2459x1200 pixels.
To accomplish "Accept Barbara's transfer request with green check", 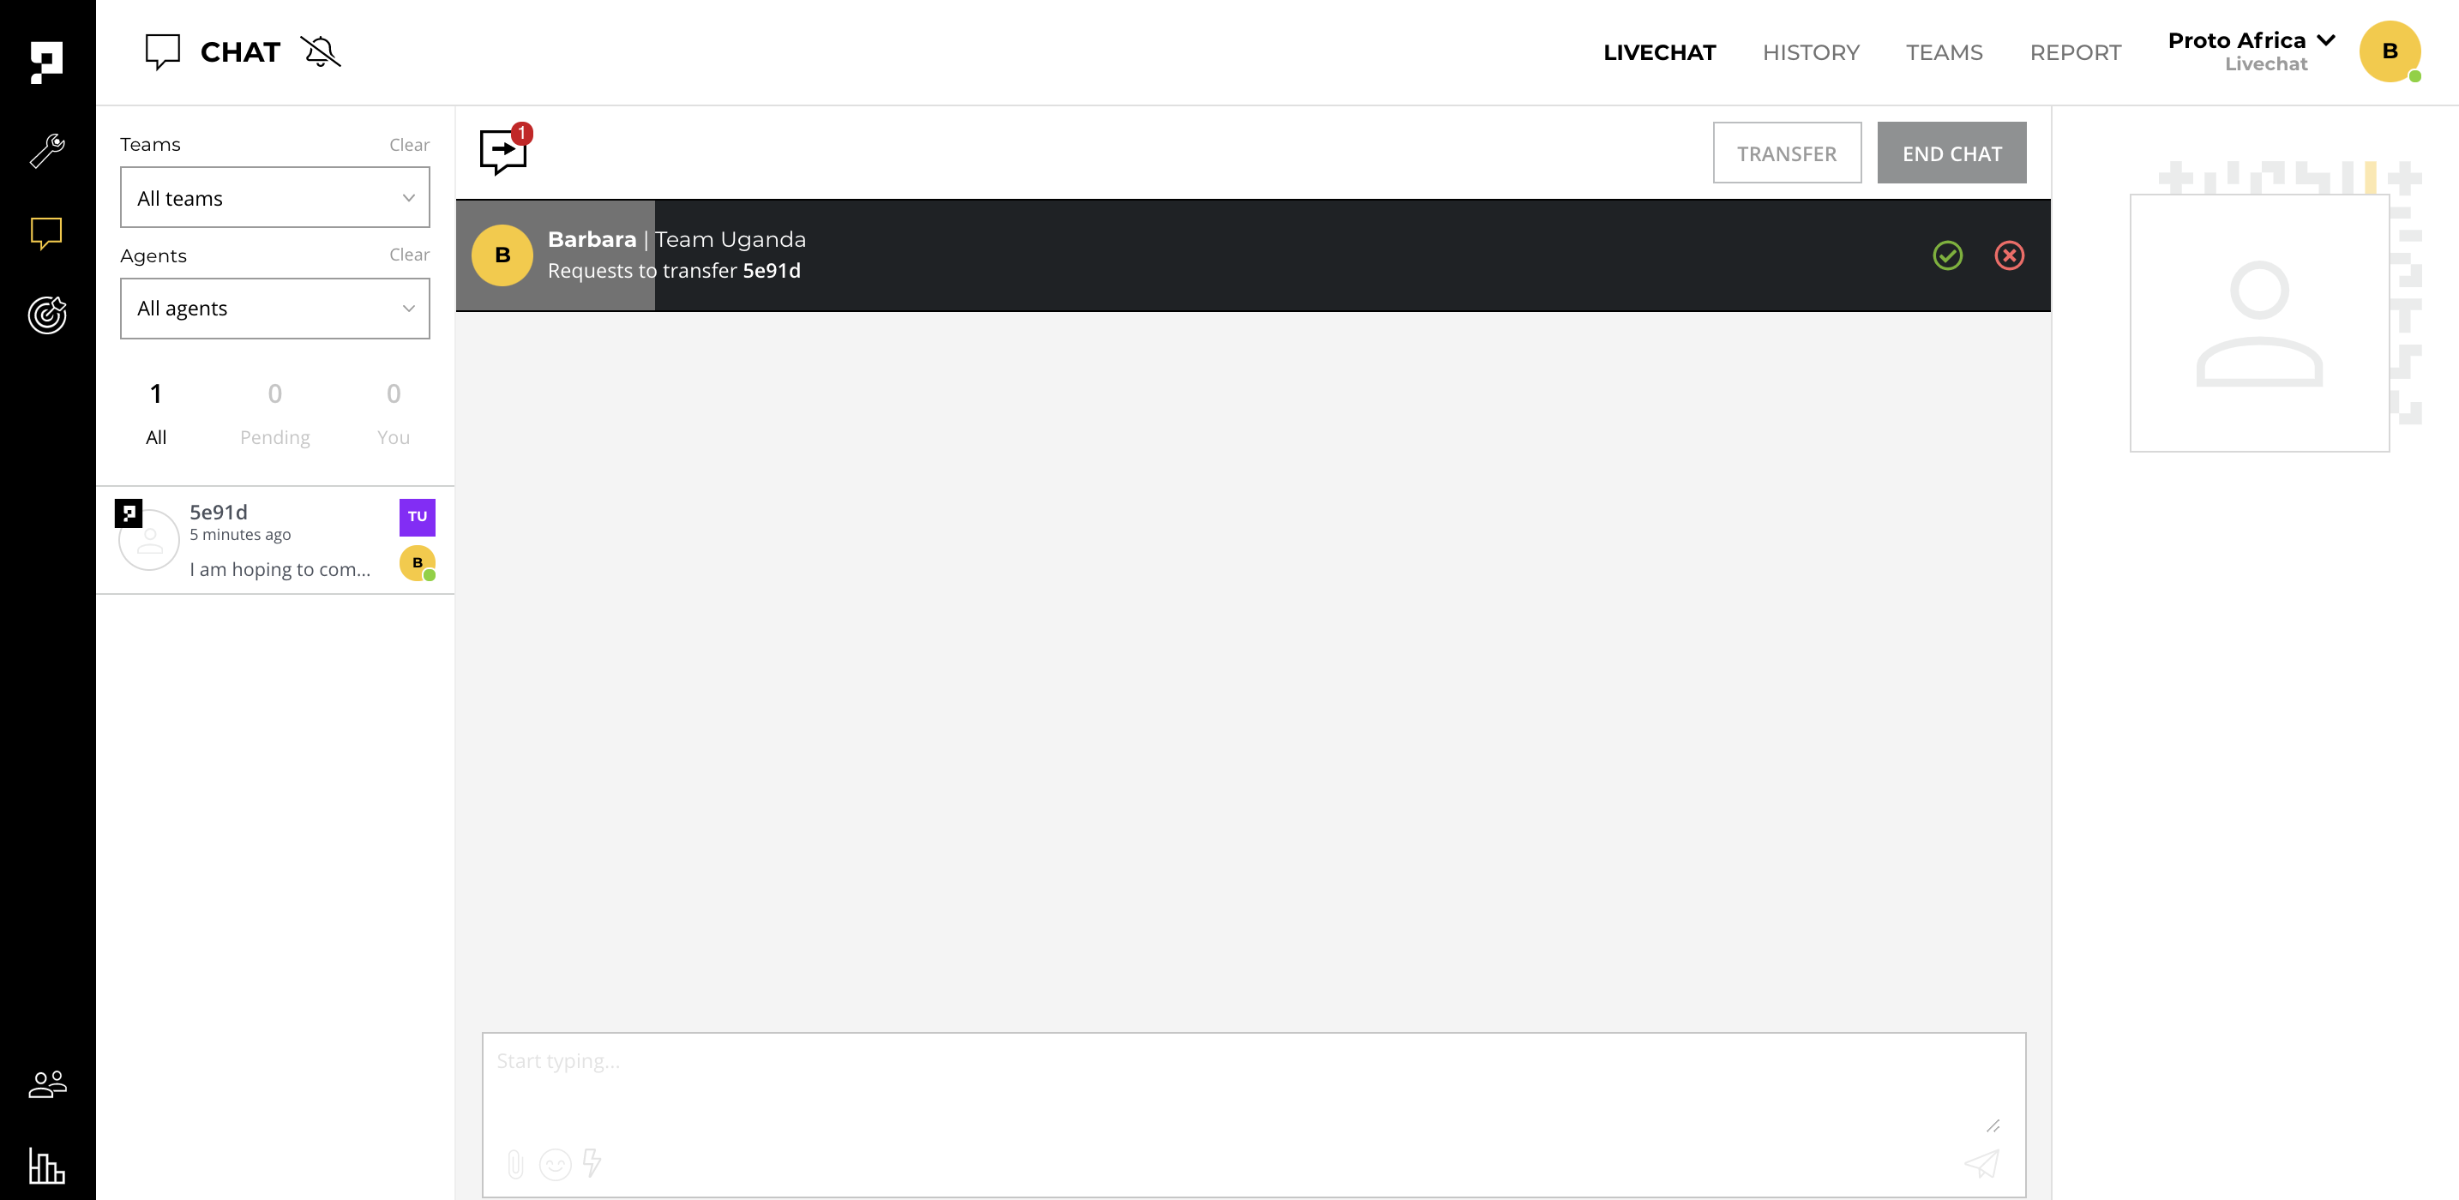I will coord(1947,255).
